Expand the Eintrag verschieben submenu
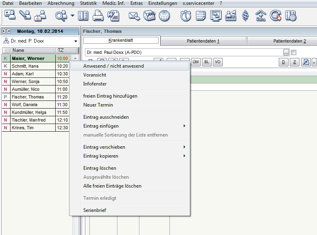This screenshot has width=317, height=235. pyautogui.click(x=129, y=147)
